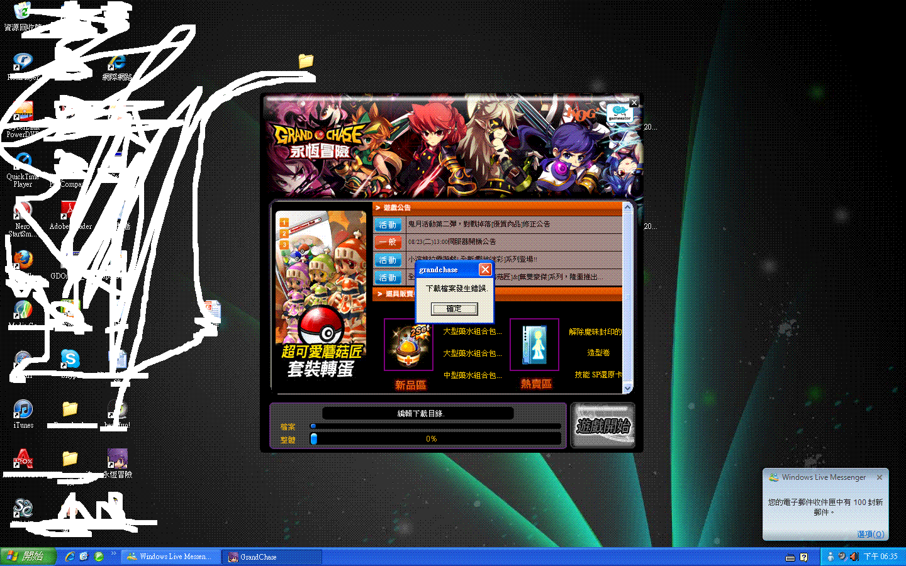This screenshot has height=566, width=906.
Task: Click the 整體 overall progress bar
Action: pyautogui.click(x=435, y=439)
